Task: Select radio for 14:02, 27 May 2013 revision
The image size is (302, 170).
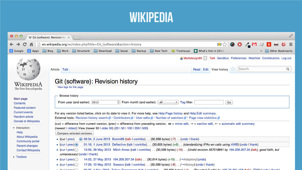Action: tap(77, 159)
